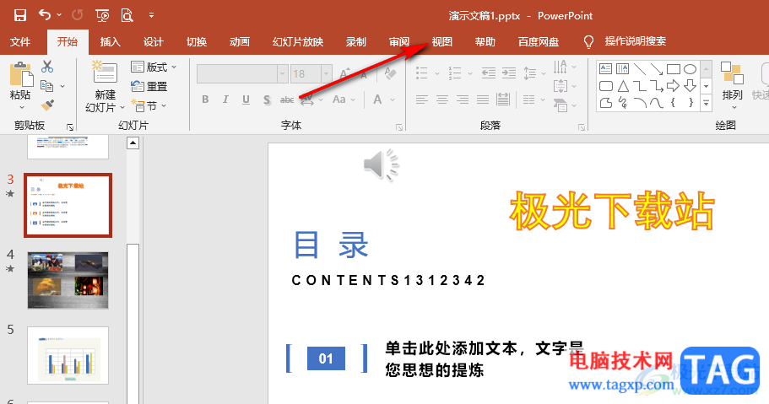The height and width of the screenshot is (404, 769).
Task: Activate the Format Painter brush
Action: pyautogui.click(x=47, y=105)
